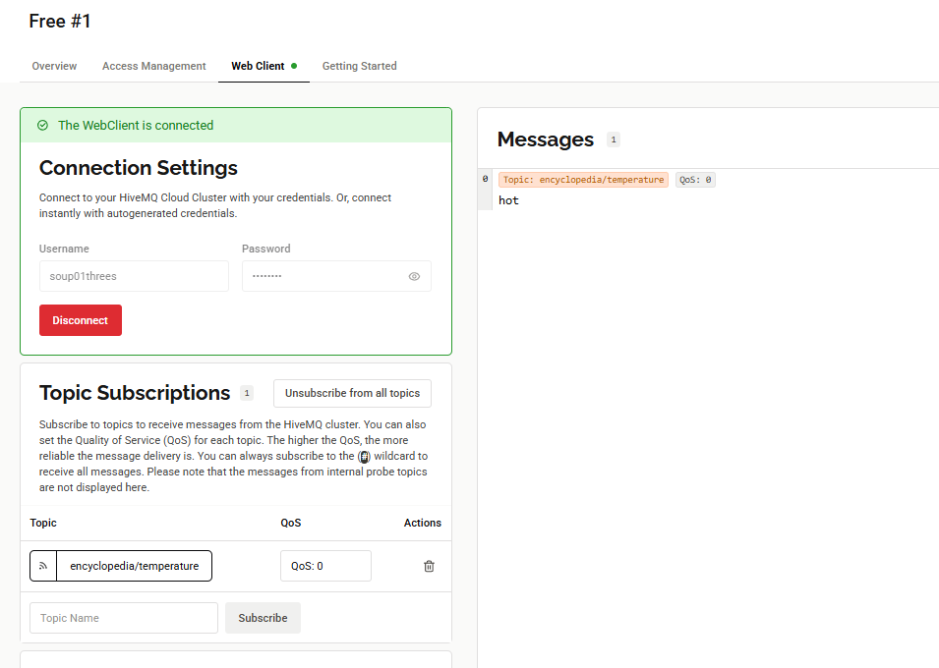Click the wildcard symbol icon in description
Image resolution: width=939 pixels, height=668 pixels.
(x=365, y=457)
